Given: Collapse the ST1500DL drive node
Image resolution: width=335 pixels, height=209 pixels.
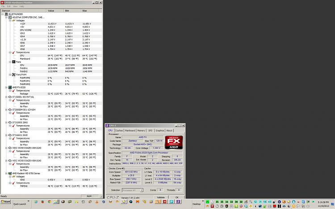Looking at the screenshot, I should (6, 97).
